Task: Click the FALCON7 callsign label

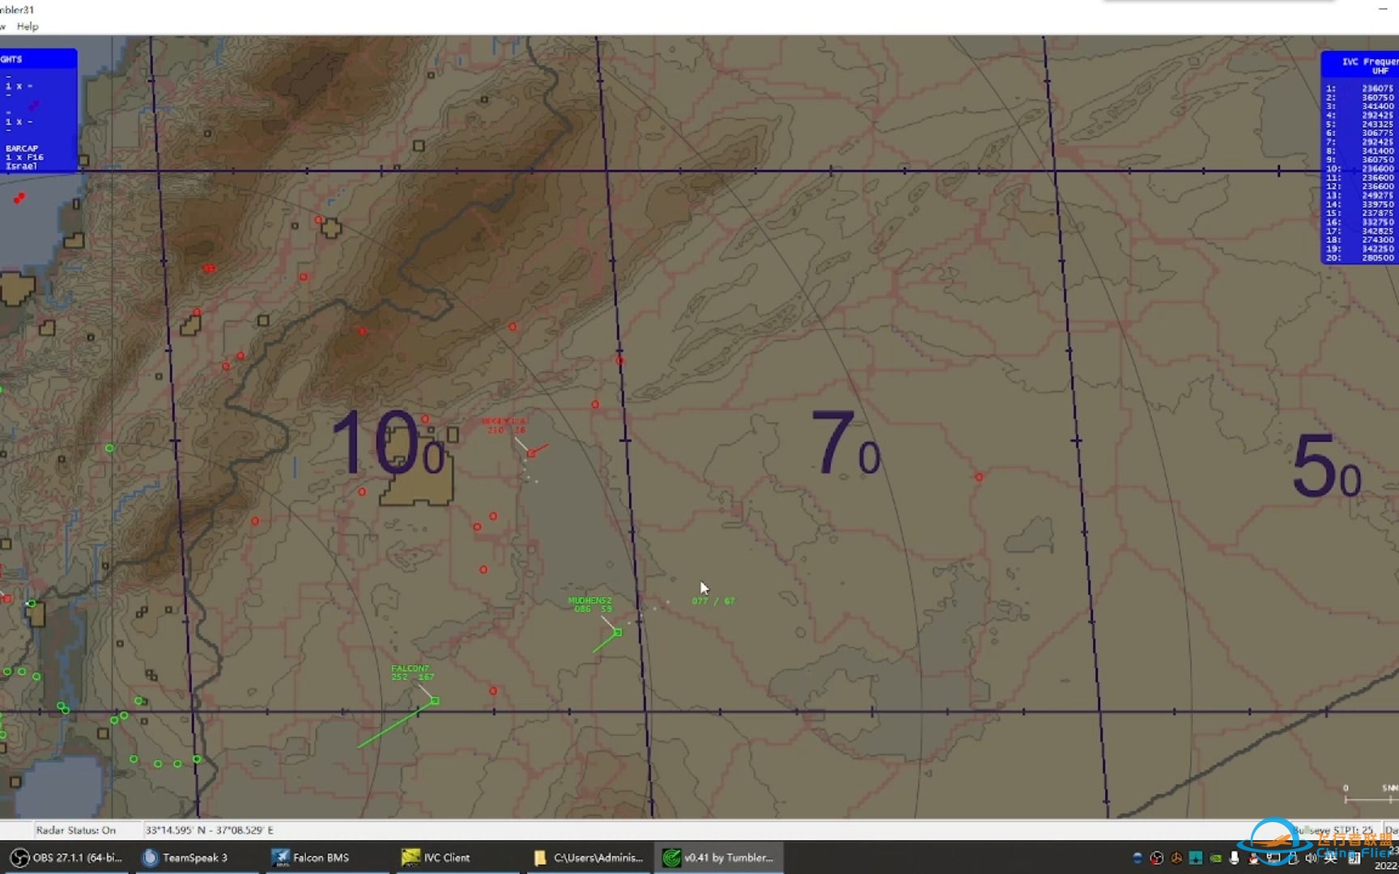Action: [410, 668]
